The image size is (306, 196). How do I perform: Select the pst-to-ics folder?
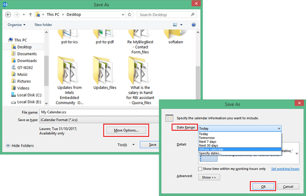pyautogui.click(x=70, y=37)
